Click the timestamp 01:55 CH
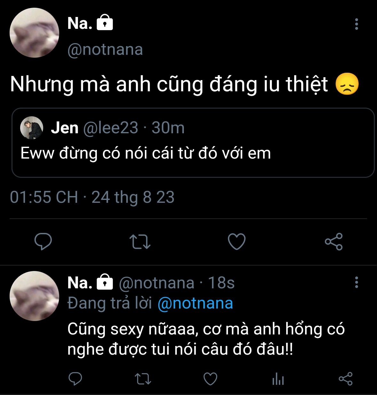The image size is (377, 395). pyautogui.click(x=44, y=197)
